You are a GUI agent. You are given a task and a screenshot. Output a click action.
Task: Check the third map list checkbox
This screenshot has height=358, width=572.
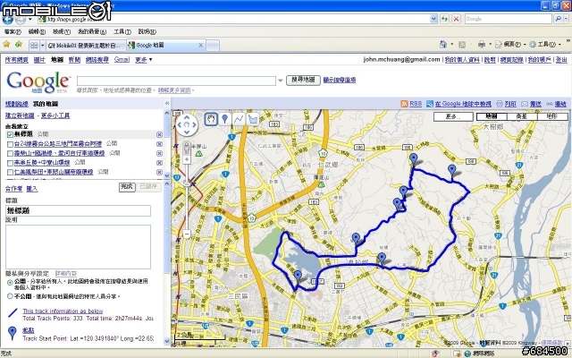(x=10, y=154)
